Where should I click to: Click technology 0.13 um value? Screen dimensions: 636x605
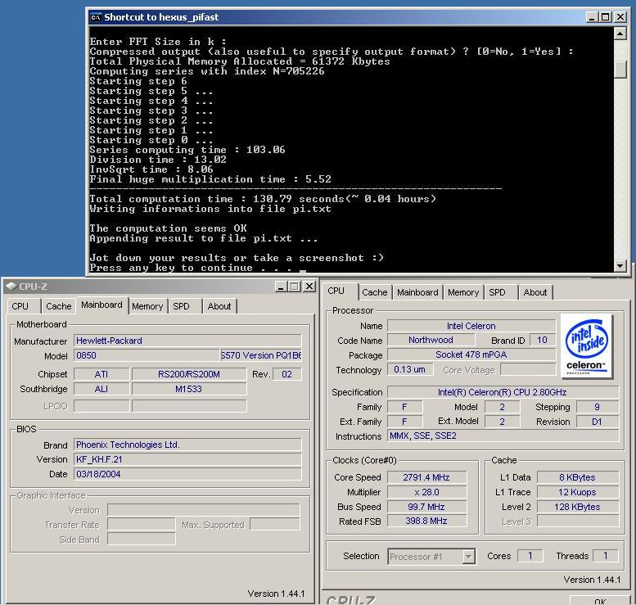[x=409, y=370]
